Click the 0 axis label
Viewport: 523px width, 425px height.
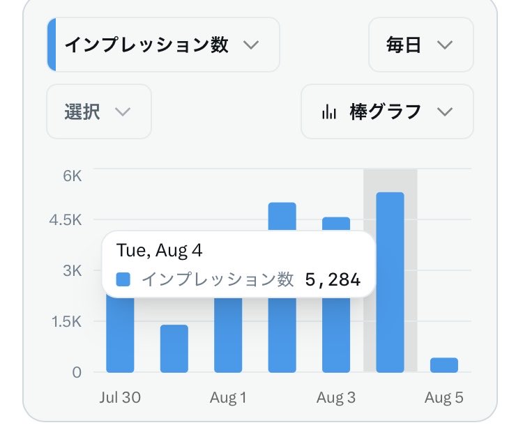pyautogui.click(x=77, y=372)
